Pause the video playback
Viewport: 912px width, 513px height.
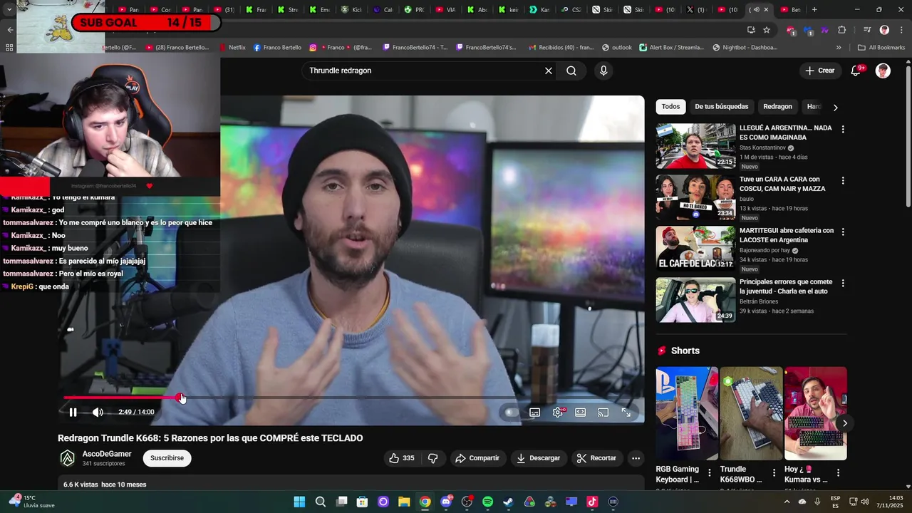pyautogui.click(x=73, y=412)
